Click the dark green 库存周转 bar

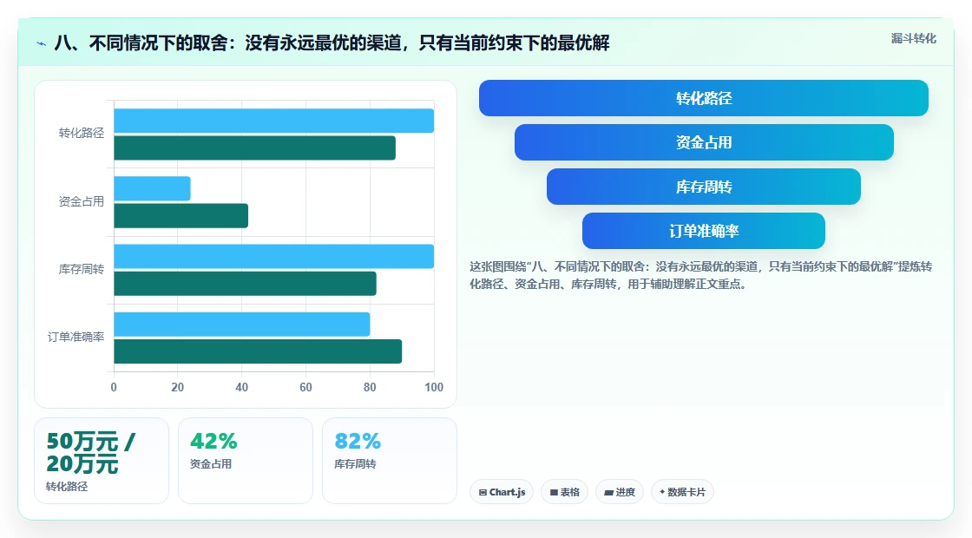point(245,284)
